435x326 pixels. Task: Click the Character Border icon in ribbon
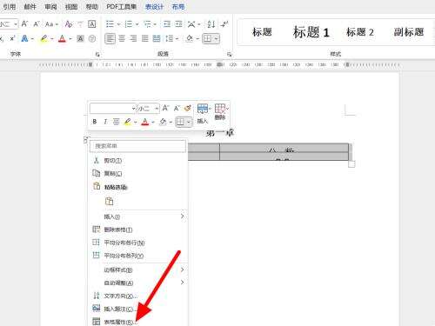pyautogui.click(x=91, y=24)
